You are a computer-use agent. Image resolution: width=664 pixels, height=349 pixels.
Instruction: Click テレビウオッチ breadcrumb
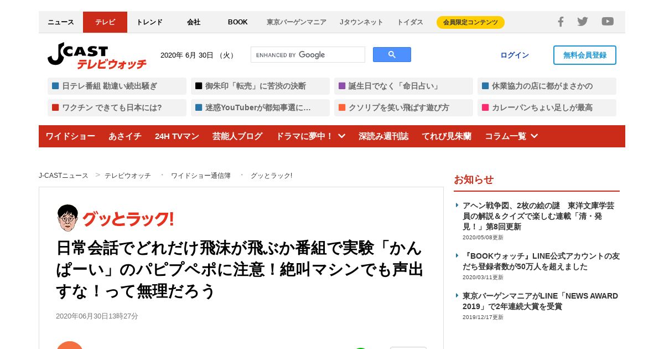click(x=128, y=176)
